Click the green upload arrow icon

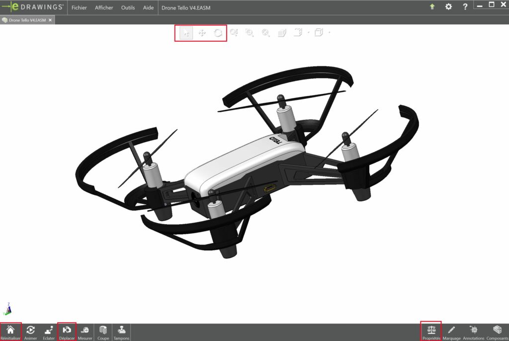[x=432, y=6]
